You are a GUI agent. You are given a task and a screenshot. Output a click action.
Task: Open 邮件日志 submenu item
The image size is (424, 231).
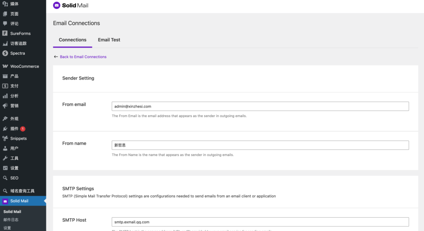pyautogui.click(x=11, y=220)
